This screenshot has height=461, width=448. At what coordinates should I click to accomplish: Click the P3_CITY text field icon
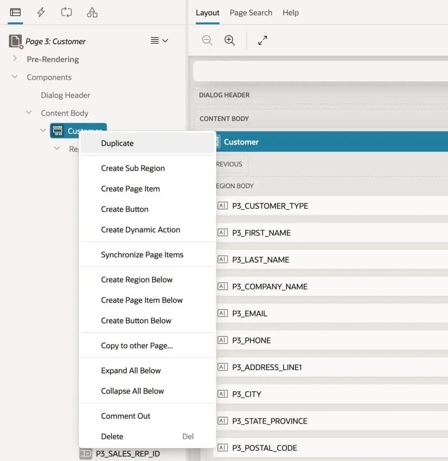[222, 394]
